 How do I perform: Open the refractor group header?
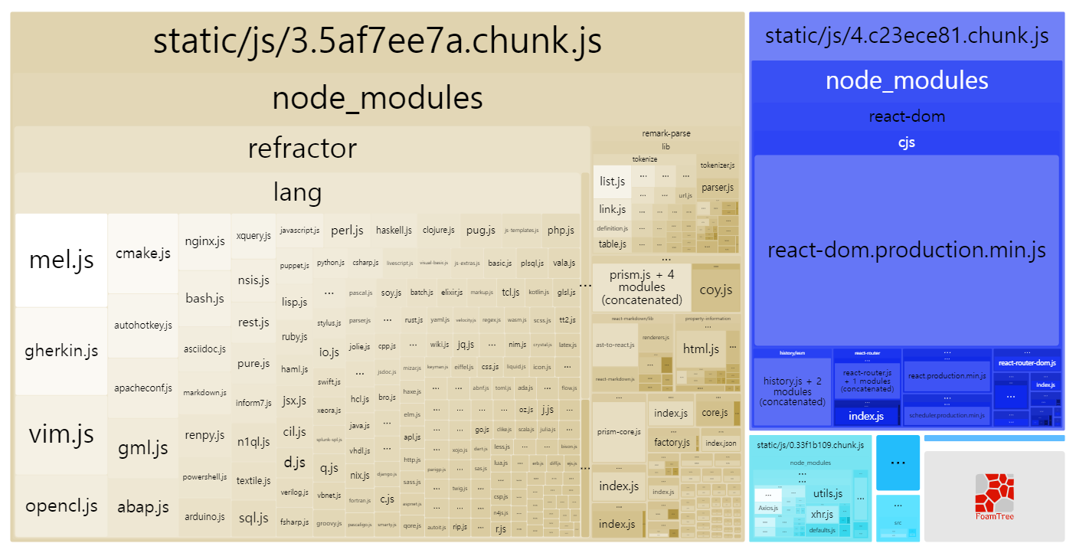(302, 149)
